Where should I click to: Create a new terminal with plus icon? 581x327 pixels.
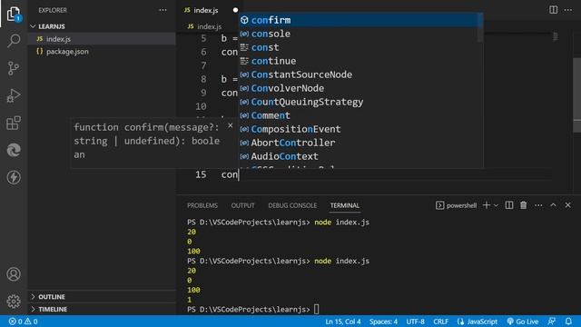(487, 205)
